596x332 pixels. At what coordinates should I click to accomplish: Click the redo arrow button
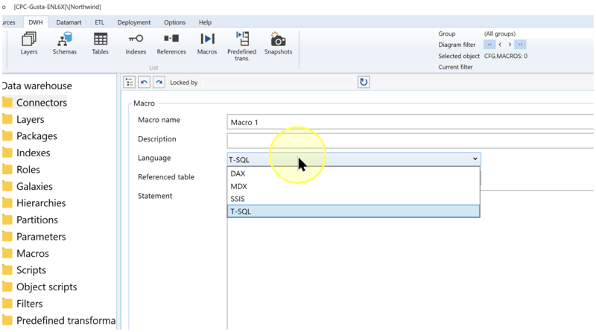[x=159, y=82]
